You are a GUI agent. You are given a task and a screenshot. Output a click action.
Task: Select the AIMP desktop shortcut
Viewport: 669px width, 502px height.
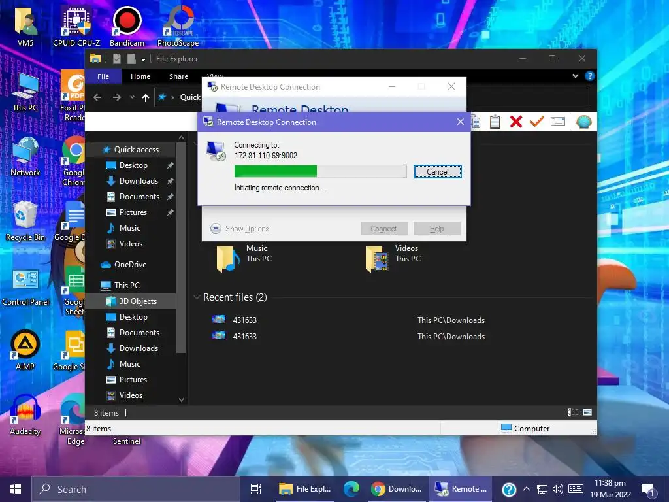tap(25, 350)
